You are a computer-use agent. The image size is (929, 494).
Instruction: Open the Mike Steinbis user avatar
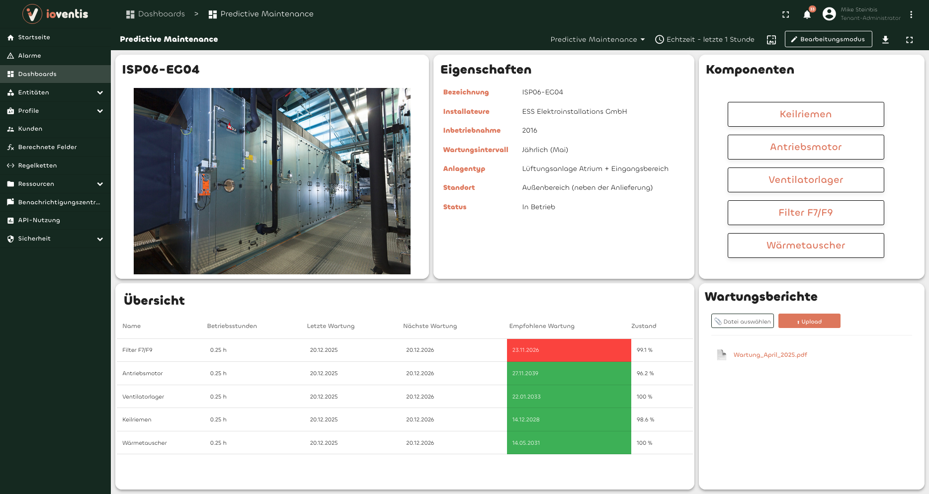pyautogui.click(x=829, y=14)
